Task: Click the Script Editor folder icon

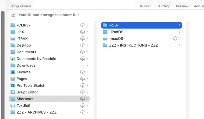Action: 13,92
